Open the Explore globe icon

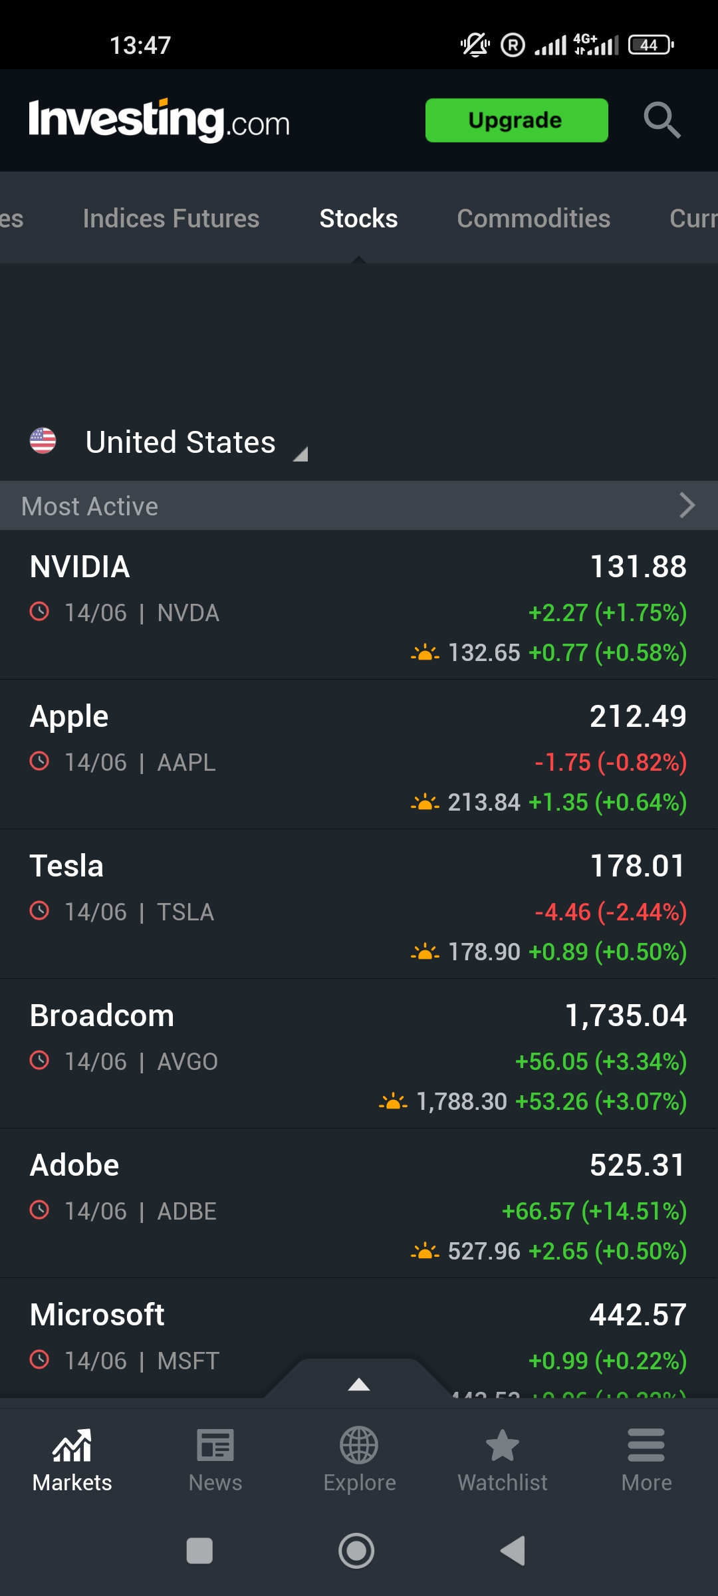pyautogui.click(x=359, y=1446)
